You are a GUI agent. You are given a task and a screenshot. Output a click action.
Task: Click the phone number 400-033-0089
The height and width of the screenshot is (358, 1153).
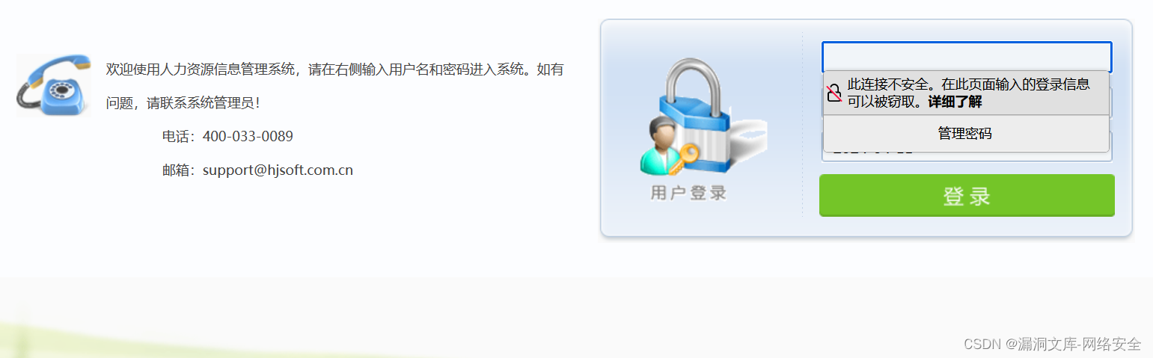pyautogui.click(x=248, y=137)
